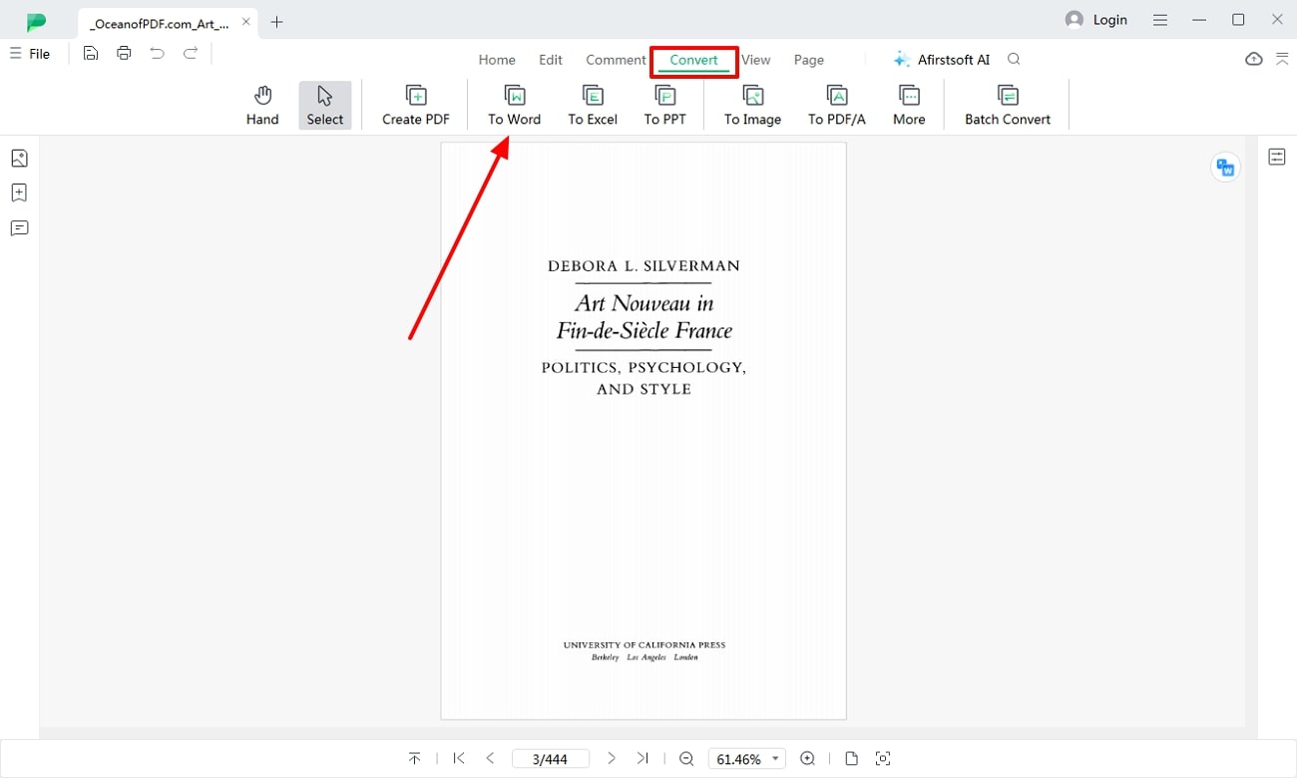1297x778 pixels.
Task: Zoom out the document
Action: [x=686, y=759]
